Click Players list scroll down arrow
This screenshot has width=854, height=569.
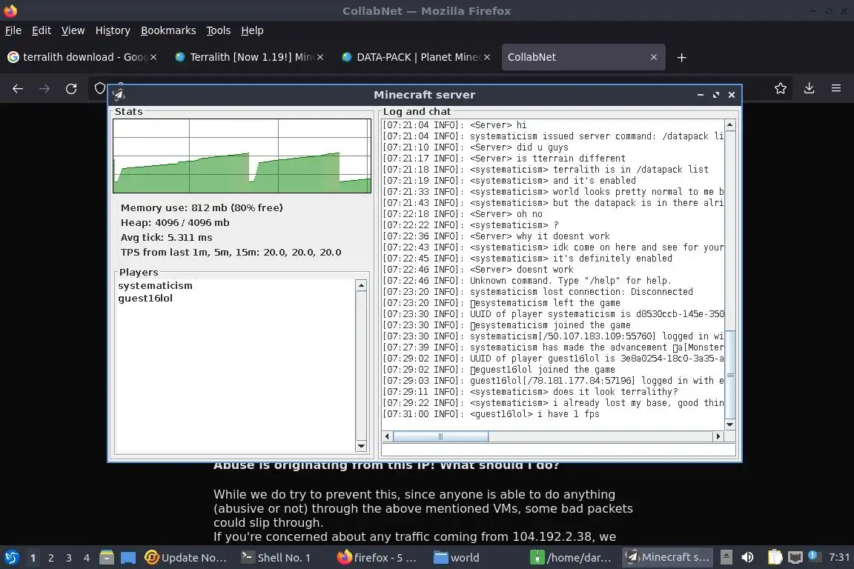coord(360,446)
